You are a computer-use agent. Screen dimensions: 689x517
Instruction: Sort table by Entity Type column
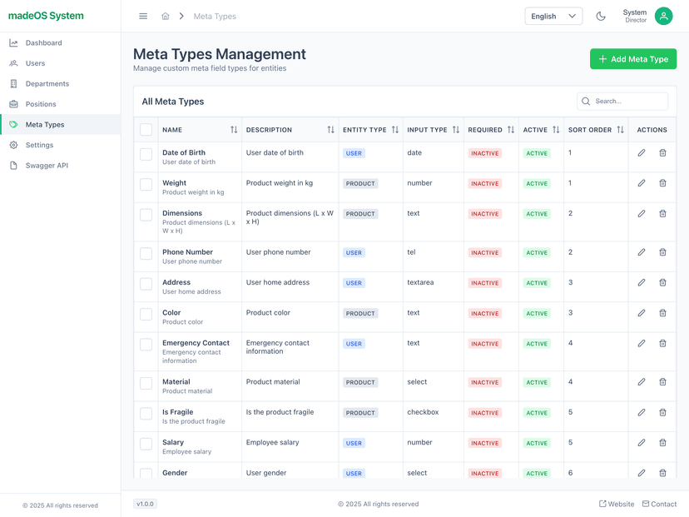click(x=395, y=130)
